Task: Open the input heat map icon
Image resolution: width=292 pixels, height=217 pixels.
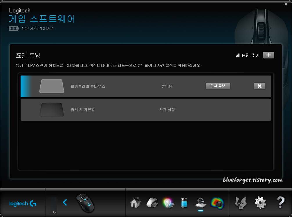Action: 217,203
